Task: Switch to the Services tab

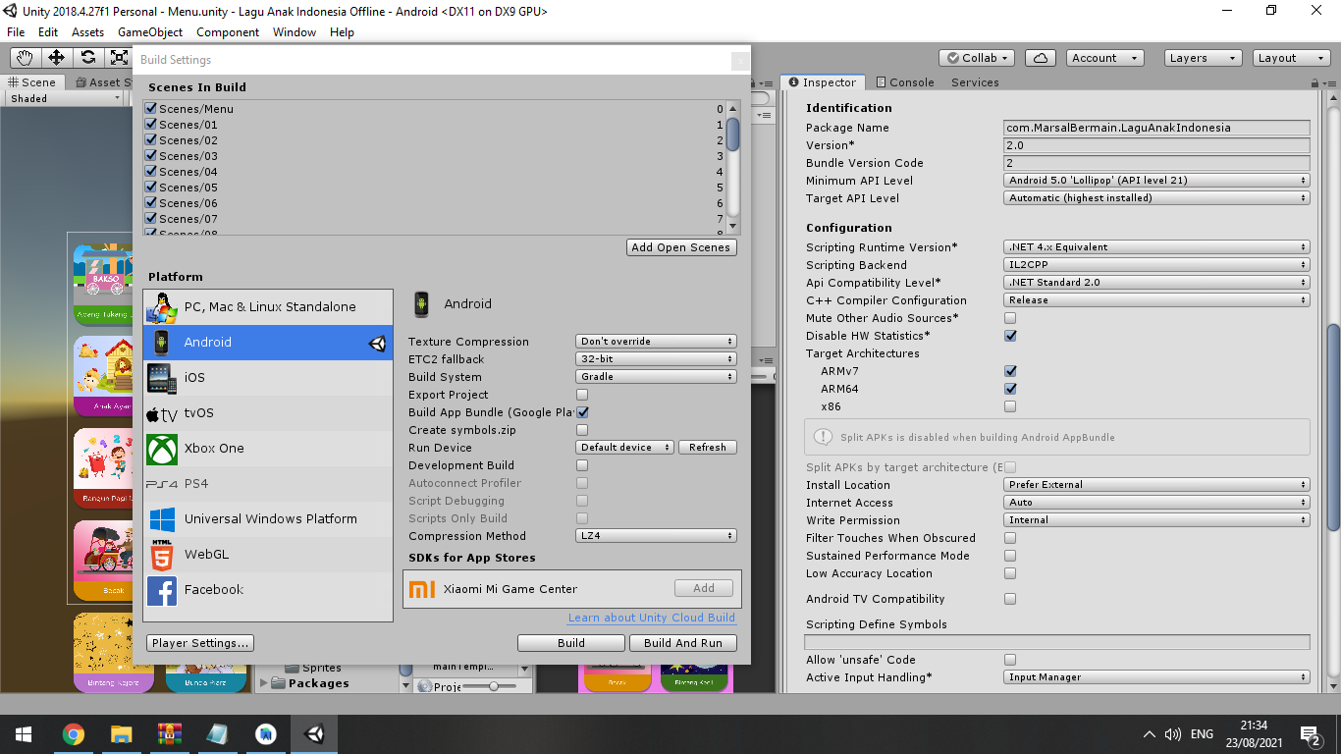Action: 975,82
